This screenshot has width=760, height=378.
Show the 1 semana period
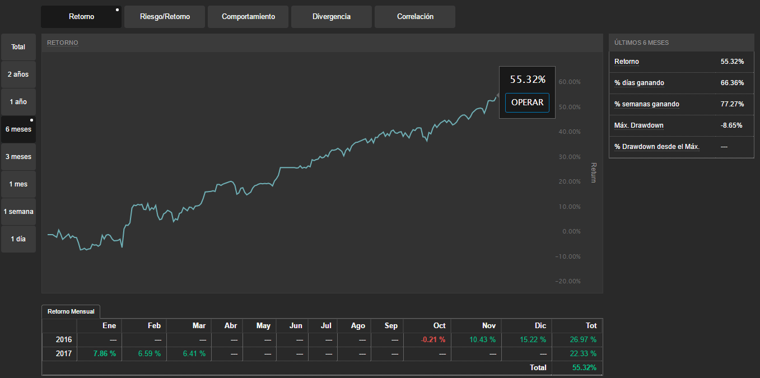pos(18,212)
